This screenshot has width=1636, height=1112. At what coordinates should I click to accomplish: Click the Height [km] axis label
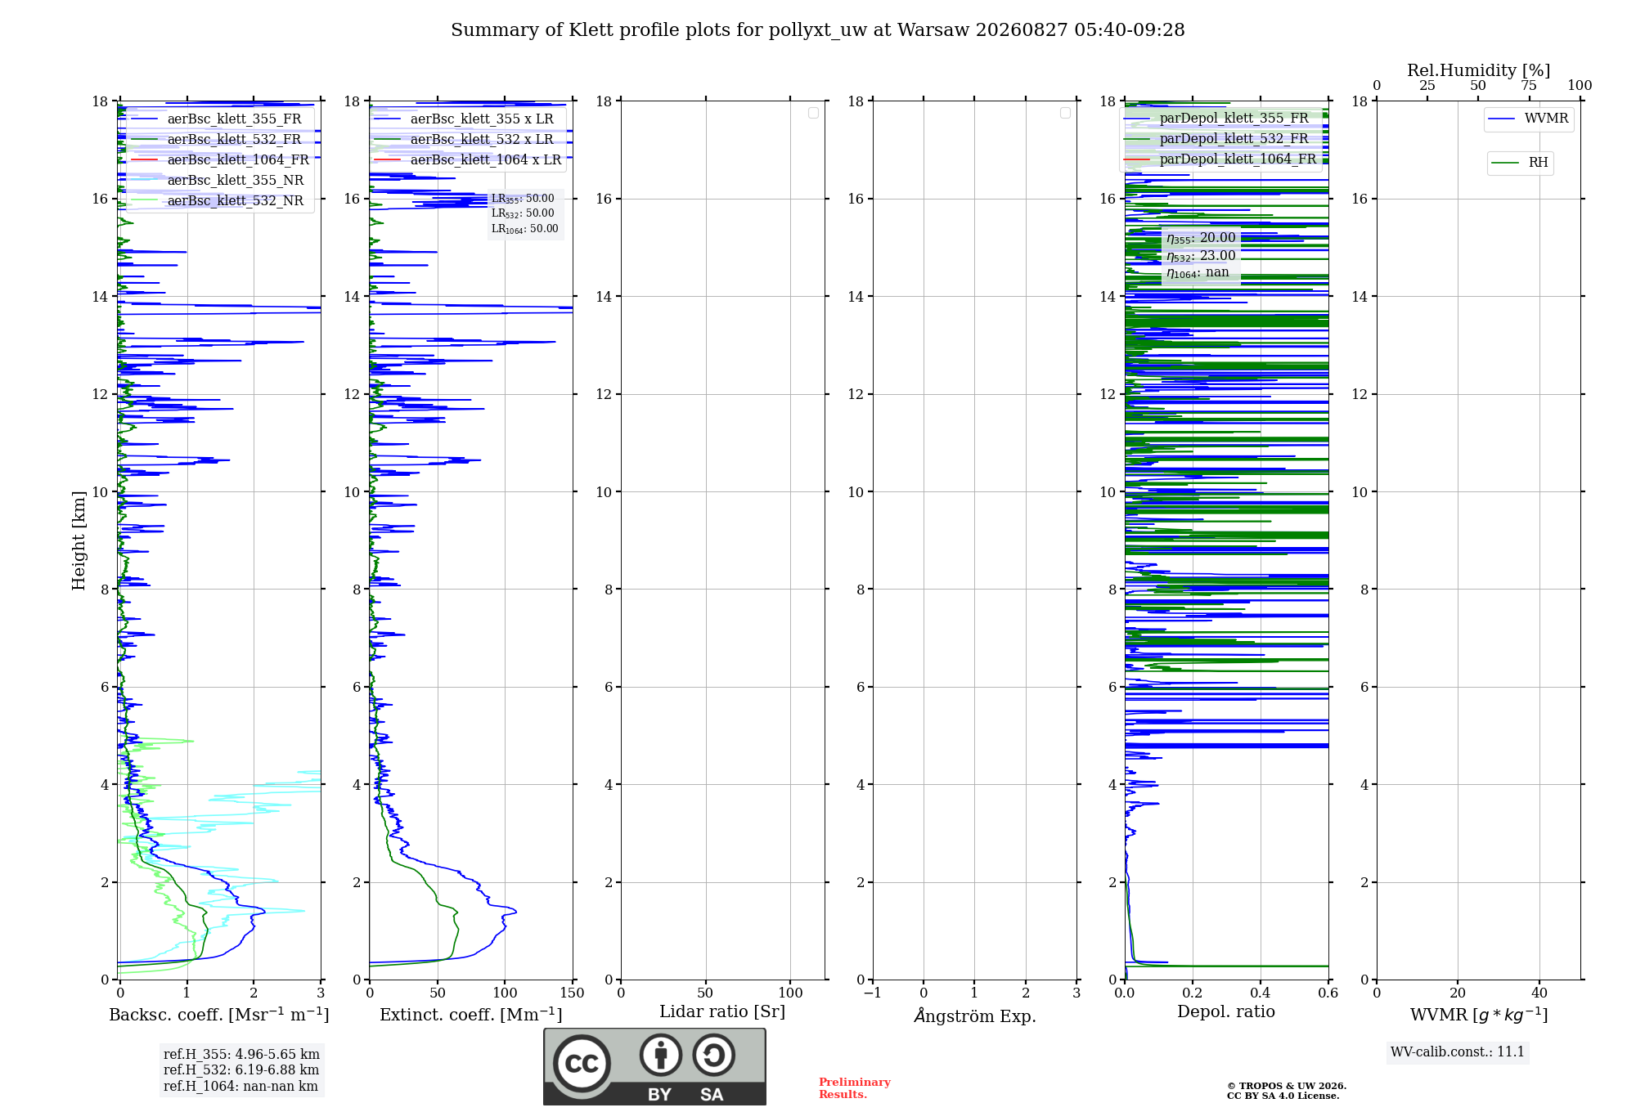click(x=79, y=540)
